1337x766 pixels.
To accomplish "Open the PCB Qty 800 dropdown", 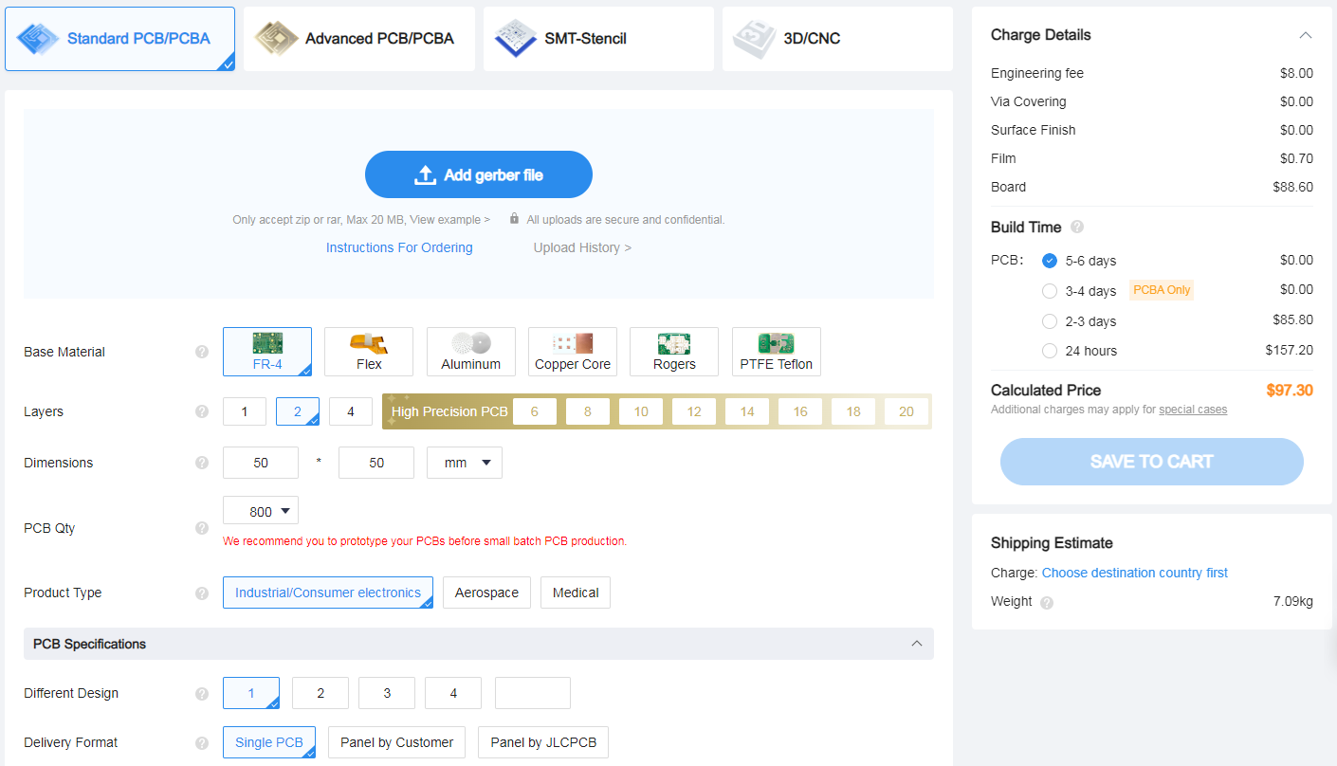I will click(261, 511).
